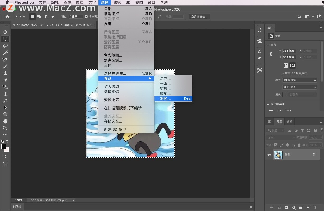Click the foreground color swatch
Image resolution: width=324 pixels, height=211 pixels.
point(3,147)
